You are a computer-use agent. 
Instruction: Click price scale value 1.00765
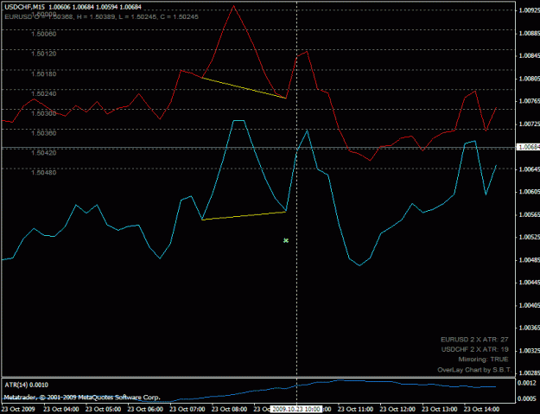(x=529, y=101)
